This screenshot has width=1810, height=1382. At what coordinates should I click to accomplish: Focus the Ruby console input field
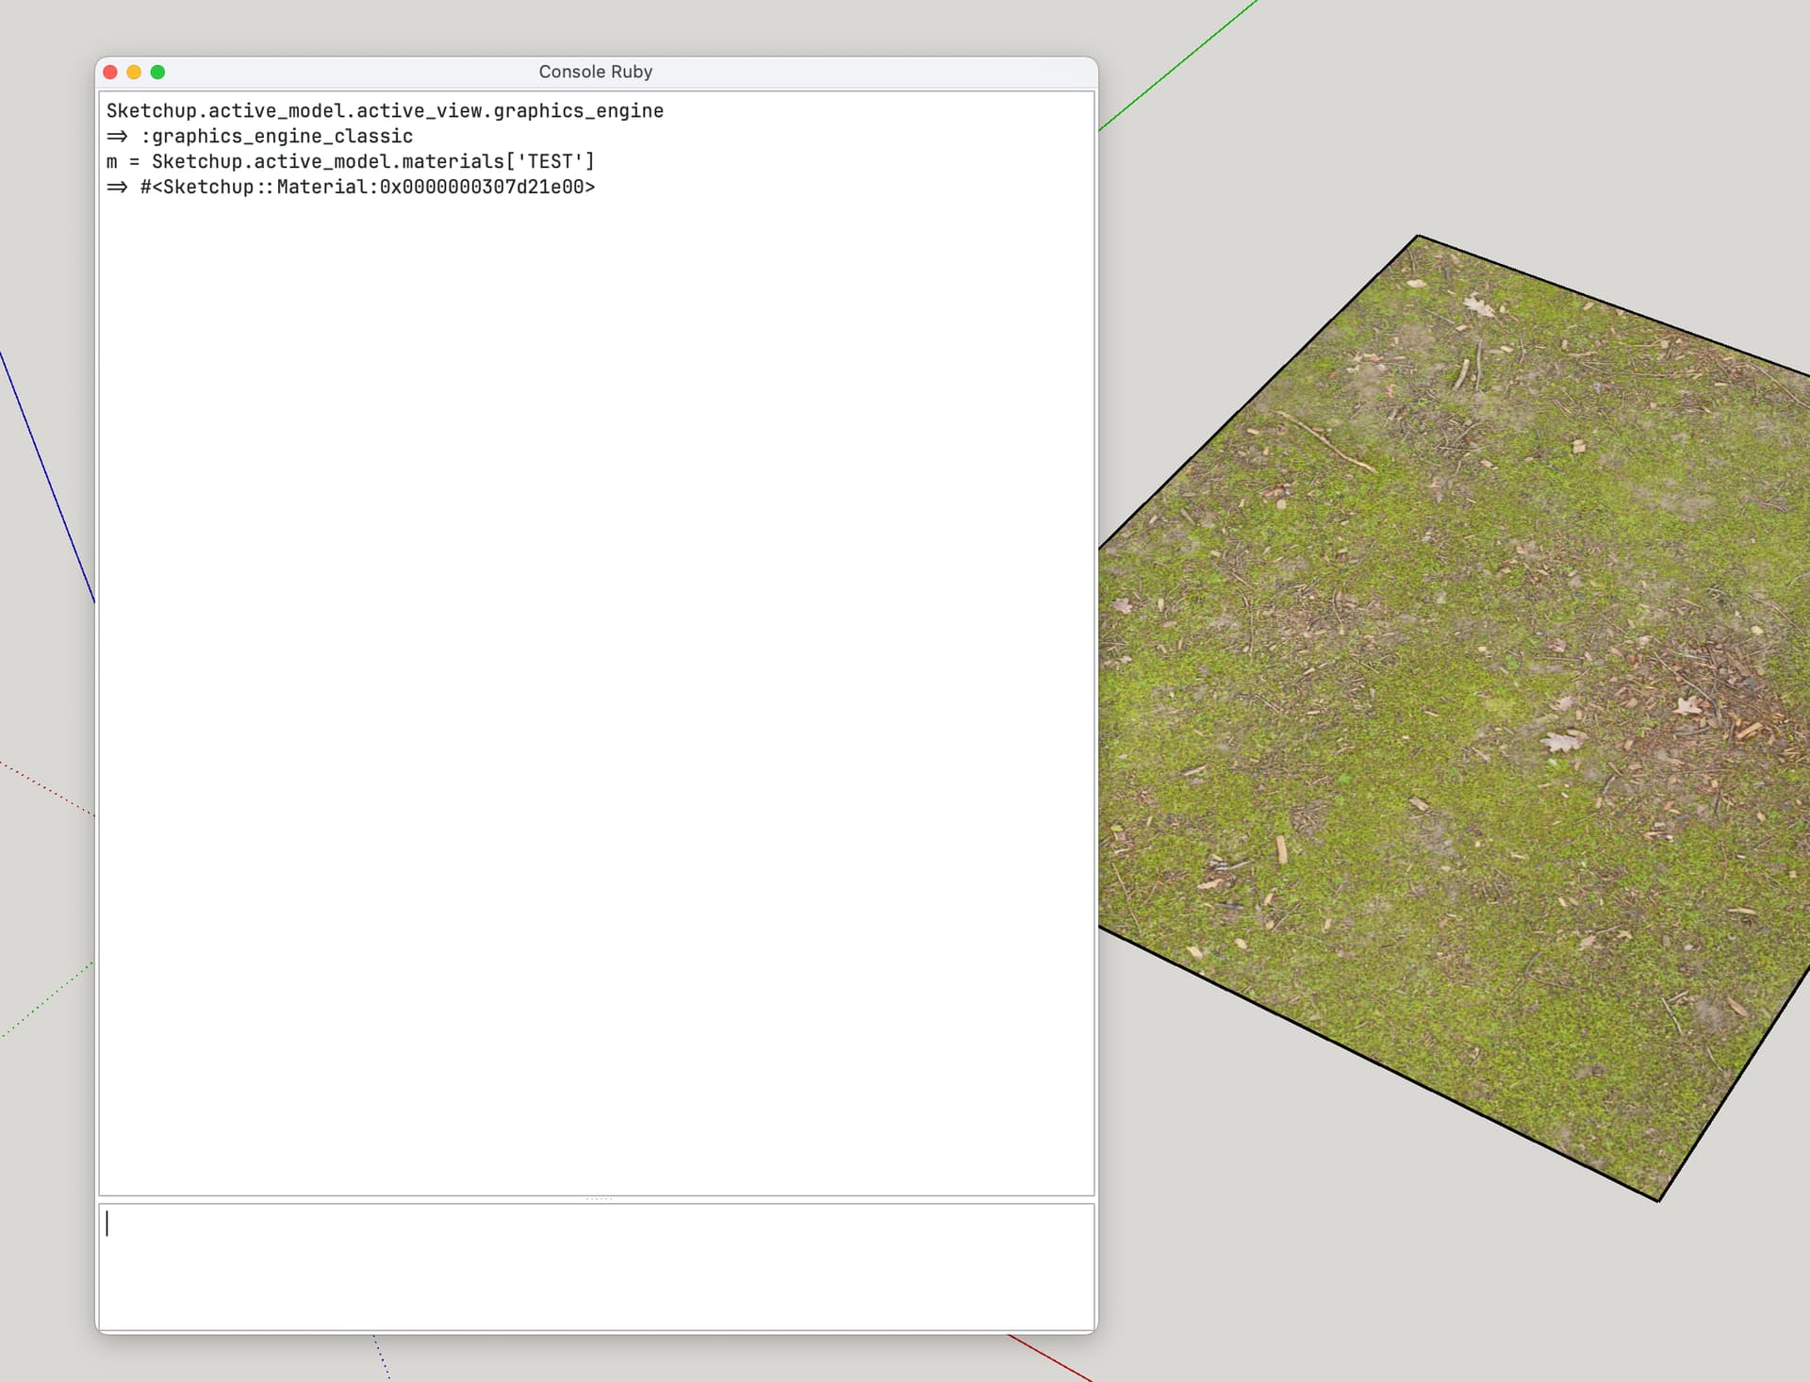pyautogui.click(x=596, y=1266)
